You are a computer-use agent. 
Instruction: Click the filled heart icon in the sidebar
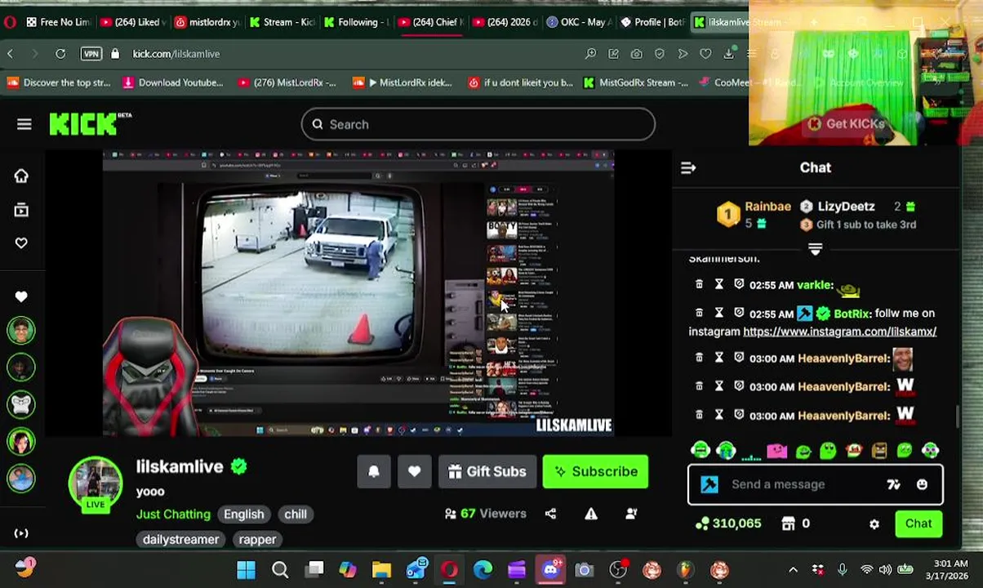point(21,296)
